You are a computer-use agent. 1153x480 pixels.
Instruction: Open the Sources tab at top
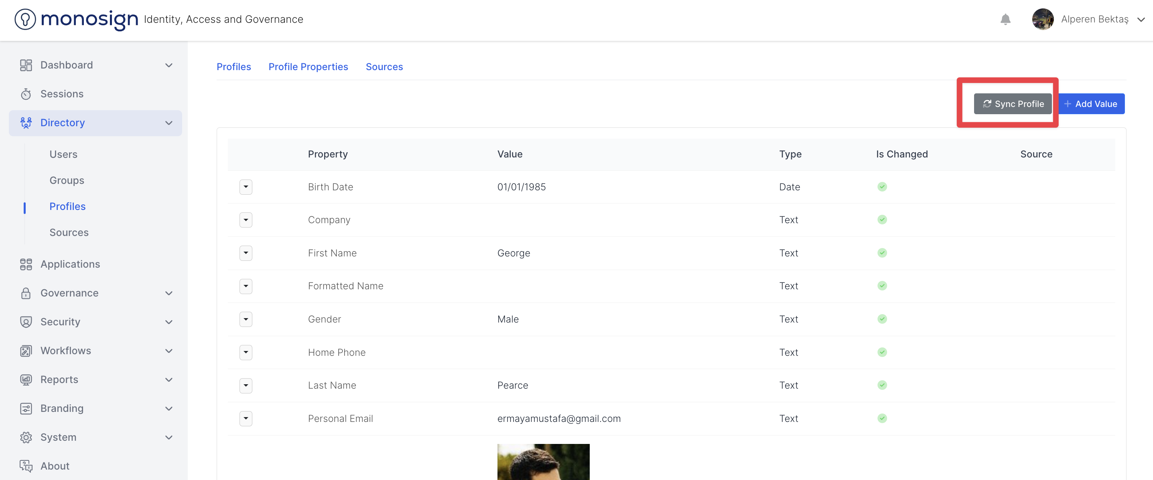coord(384,67)
